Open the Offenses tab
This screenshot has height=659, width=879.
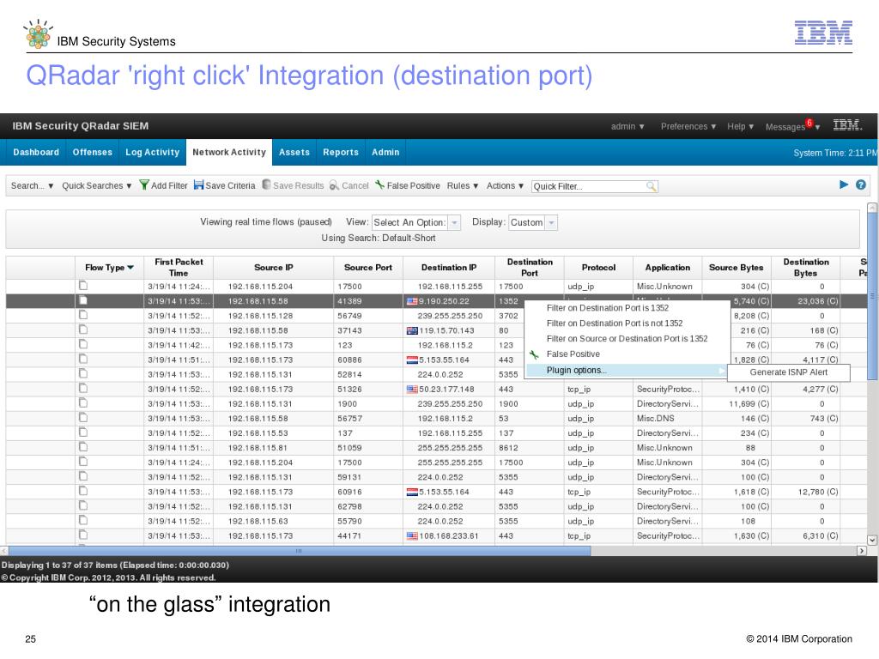click(93, 153)
